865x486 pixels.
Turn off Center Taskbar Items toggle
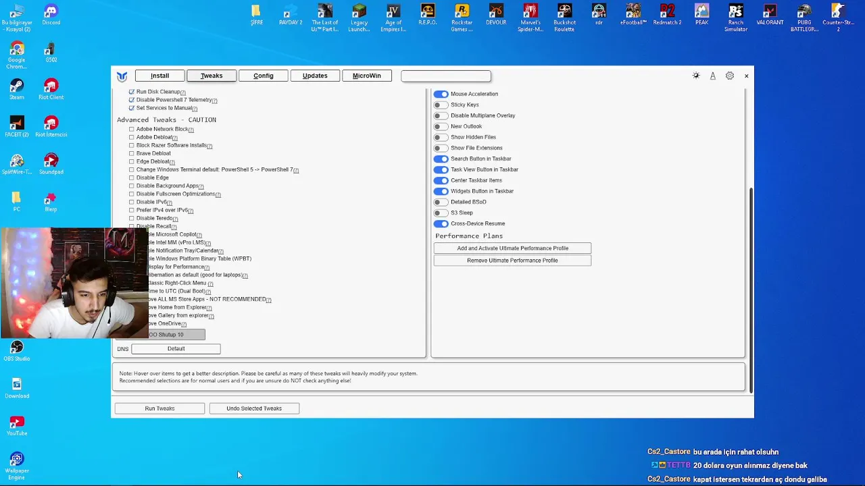(441, 180)
